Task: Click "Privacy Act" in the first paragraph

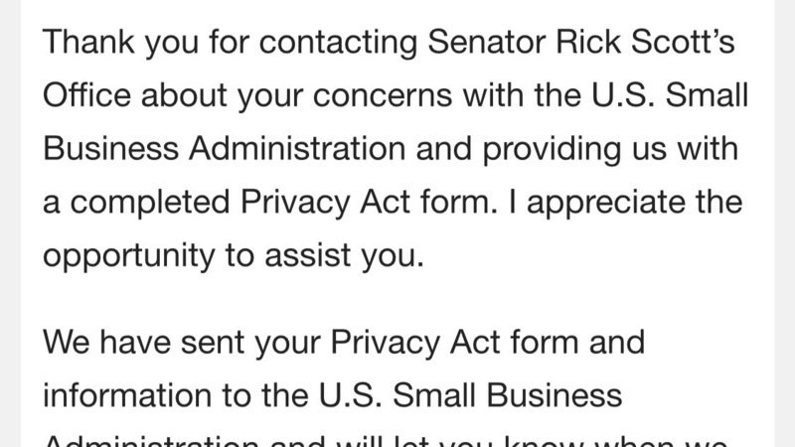Action: [x=325, y=204]
